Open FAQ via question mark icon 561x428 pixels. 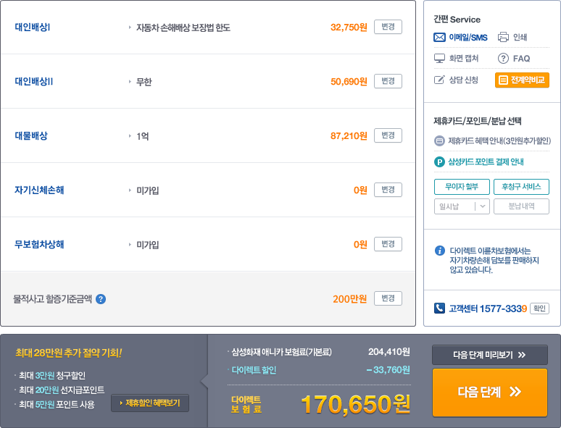(503, 59)
